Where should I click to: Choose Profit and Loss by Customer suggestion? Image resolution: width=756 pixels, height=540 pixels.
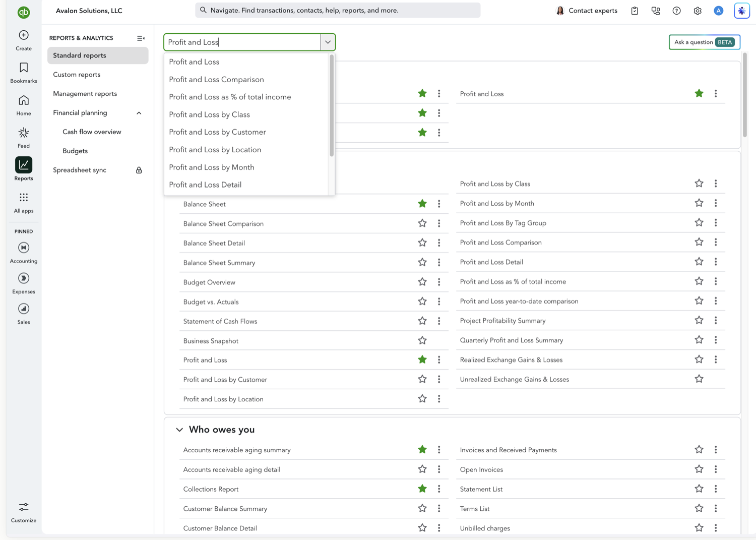tap(247, 132)
